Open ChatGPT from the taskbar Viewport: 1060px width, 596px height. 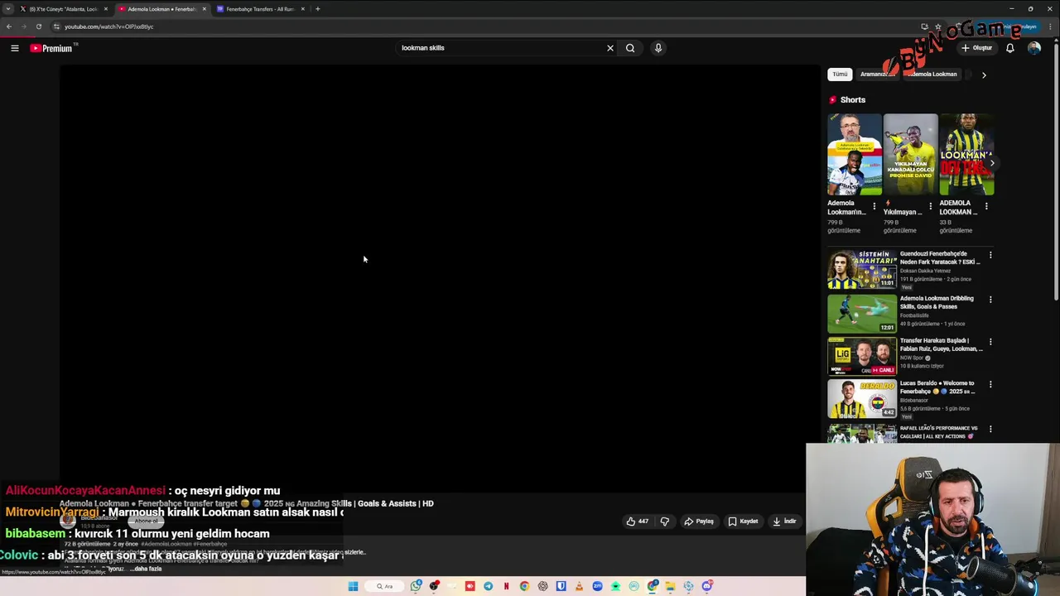tap(542, 586)
